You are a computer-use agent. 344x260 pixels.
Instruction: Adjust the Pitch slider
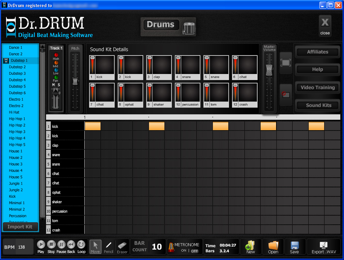pos(75,81)
